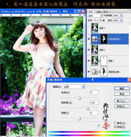Switch to the 路径 paths tab
This screenshot has height=137, width=131.
[x=106, y=12]
